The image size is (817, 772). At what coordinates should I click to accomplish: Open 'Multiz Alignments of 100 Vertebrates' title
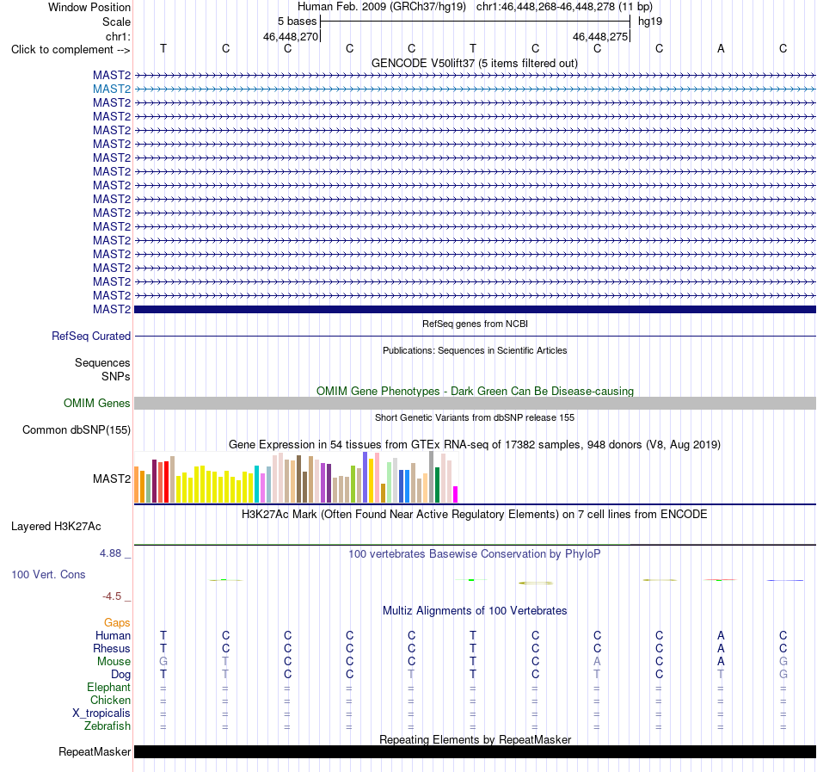click(x=475, y=610)
